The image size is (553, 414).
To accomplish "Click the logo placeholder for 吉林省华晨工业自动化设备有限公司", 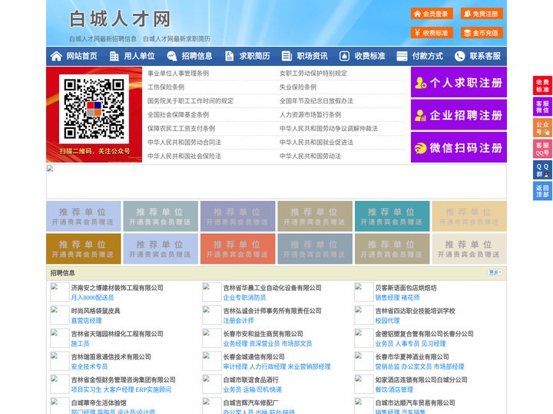I will (x=212, y=292).
